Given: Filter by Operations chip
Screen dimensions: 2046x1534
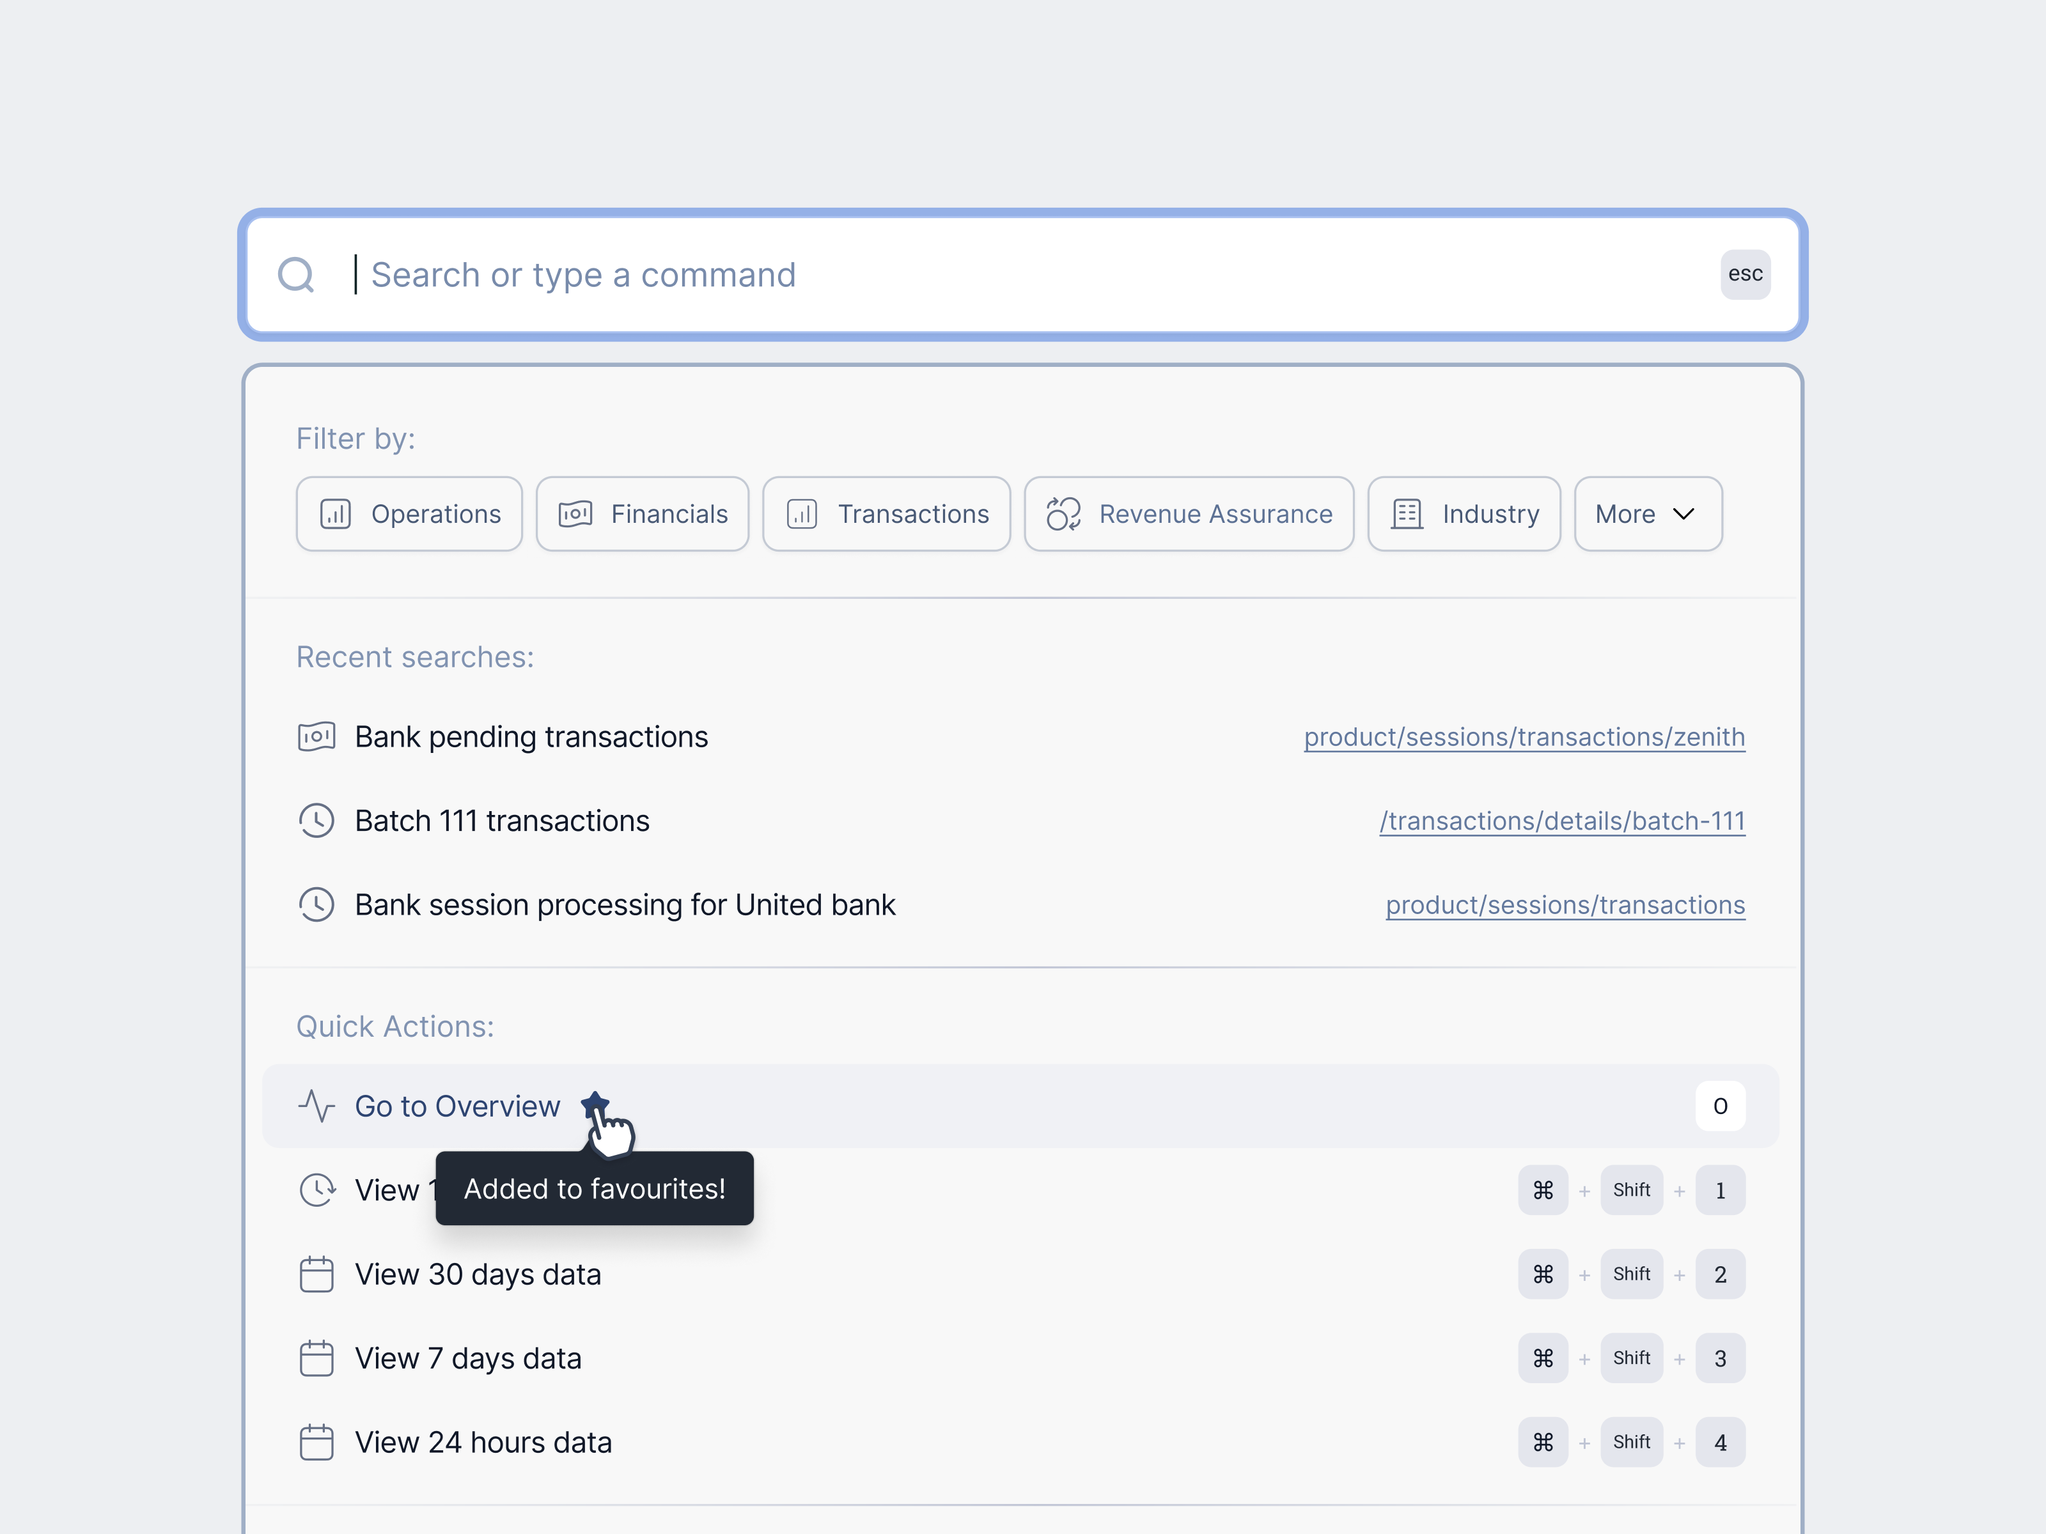Looking at the screenshot, I should point(409,514).
